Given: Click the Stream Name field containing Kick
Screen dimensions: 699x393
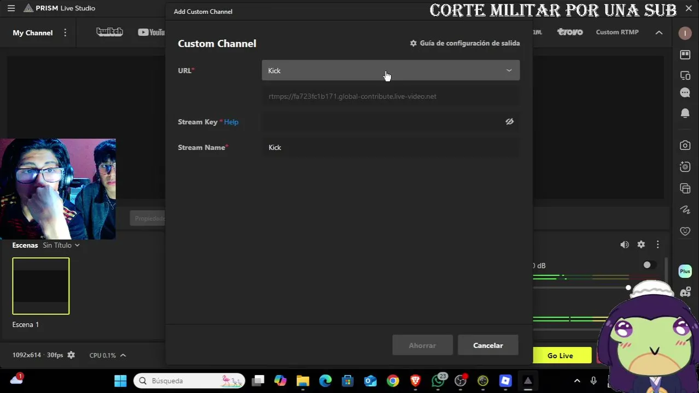Looking at the screenshot, I should coord(391,147).
